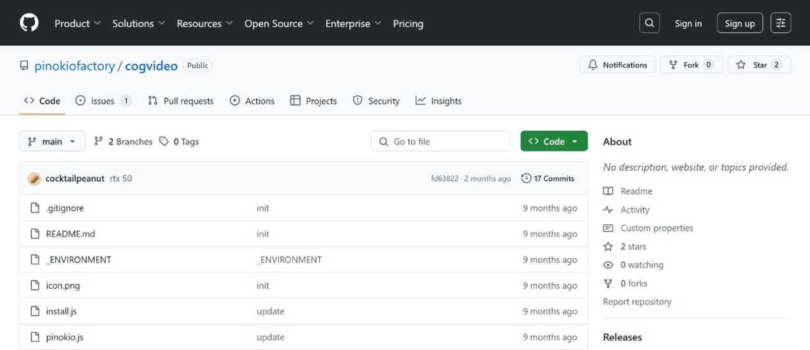This screenshot has height=350, width=810.
Task: Expand the Enterprise menu
Action: point(353,24)
